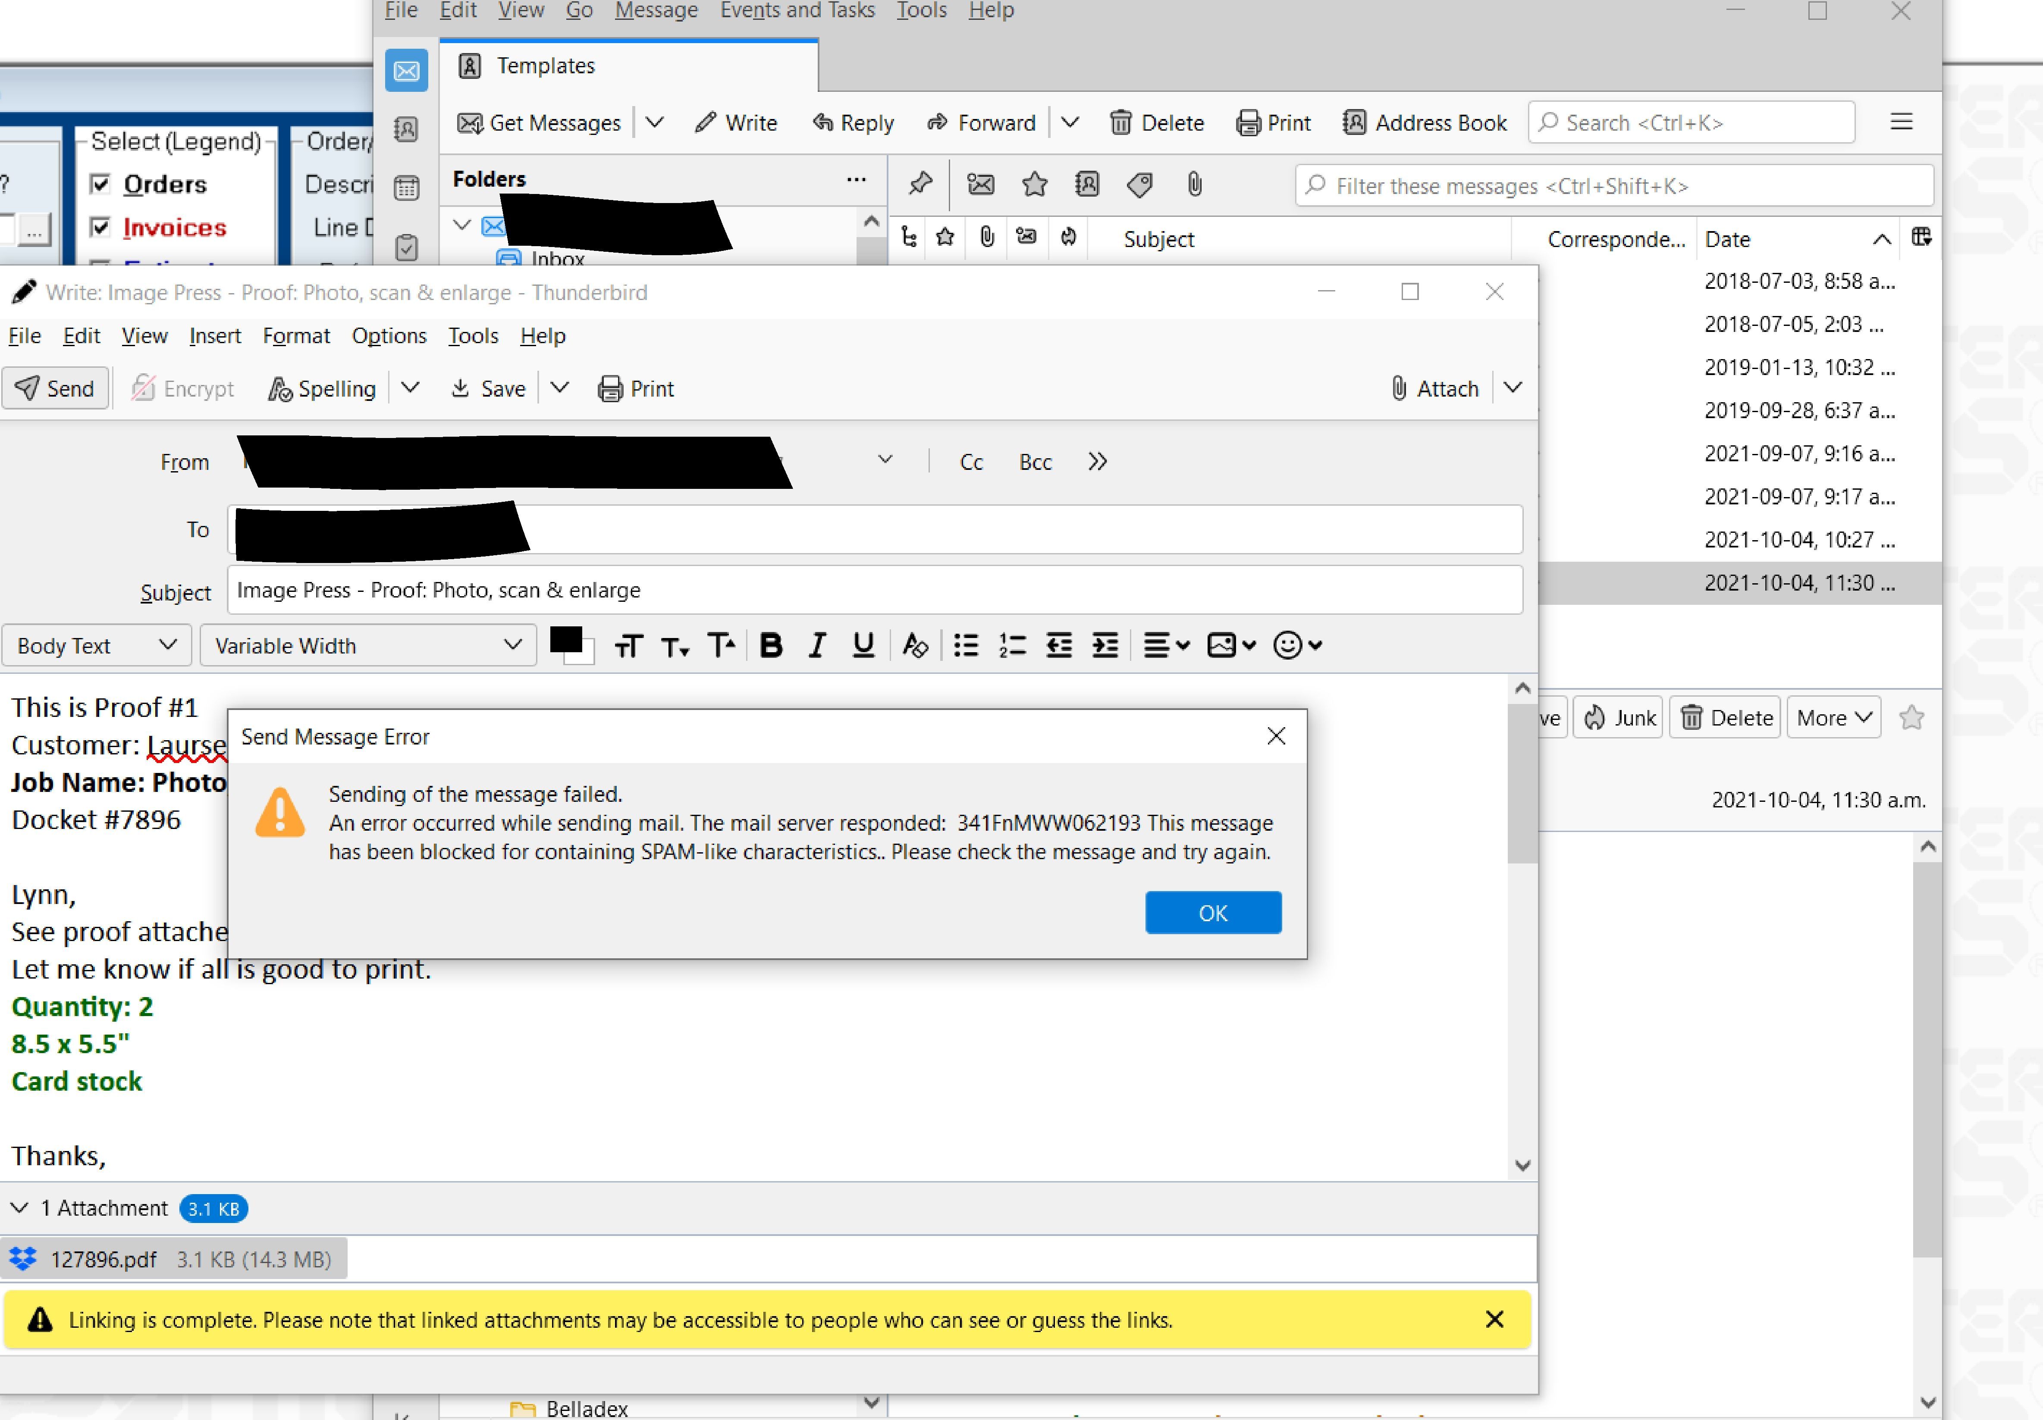Insert a numbered list
This screenshot has width=2043, height=1420.
click(x=1012, y=645)
